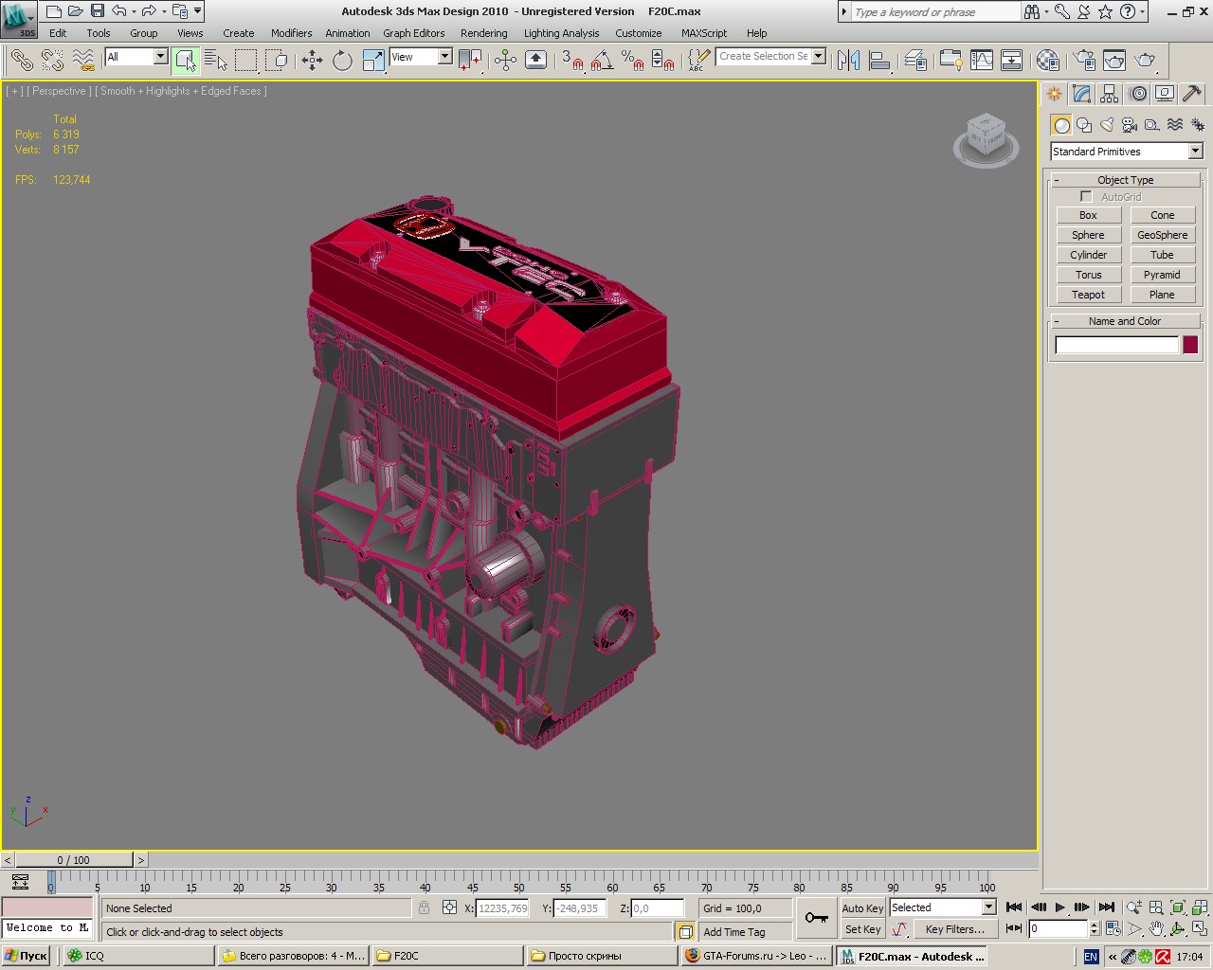The width and height of the screenshot is (1213, 970).
Task: Open the Display command panel
Action: (1165, 94)
